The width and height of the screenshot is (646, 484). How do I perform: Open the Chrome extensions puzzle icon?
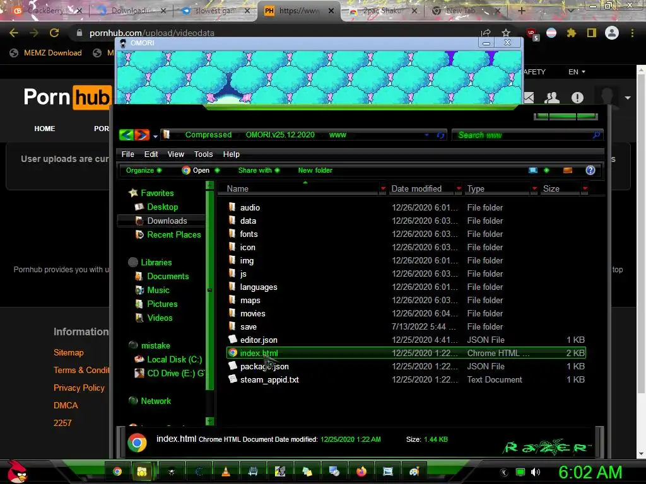571,33
